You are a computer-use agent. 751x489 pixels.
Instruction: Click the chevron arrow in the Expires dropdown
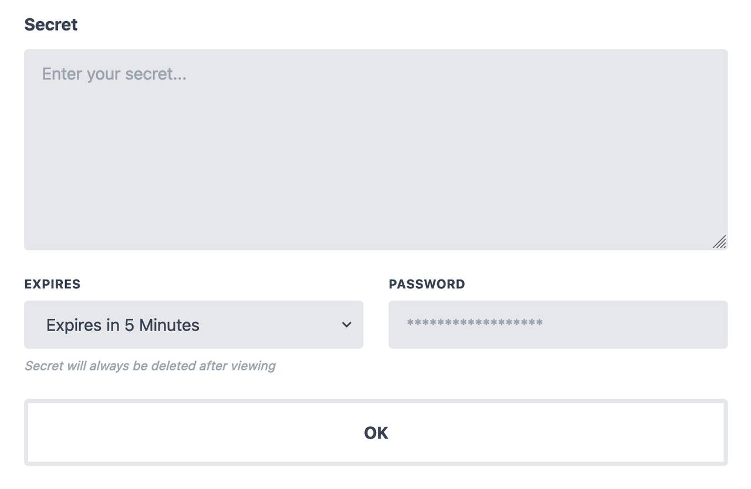click(x=347, y=325)
